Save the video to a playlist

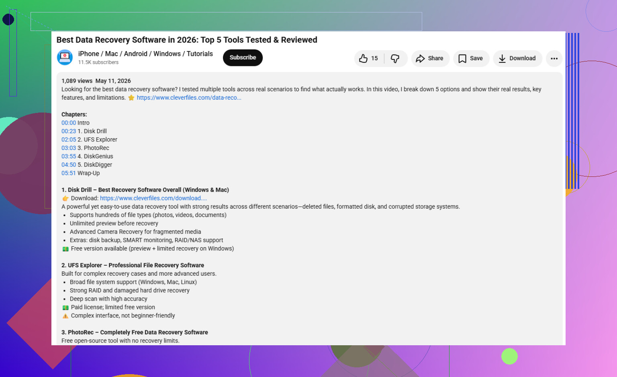471,58
